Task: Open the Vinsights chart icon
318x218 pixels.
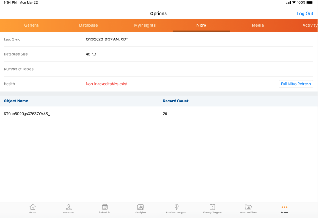Action: pyautogui.click(x=141, y=207)
